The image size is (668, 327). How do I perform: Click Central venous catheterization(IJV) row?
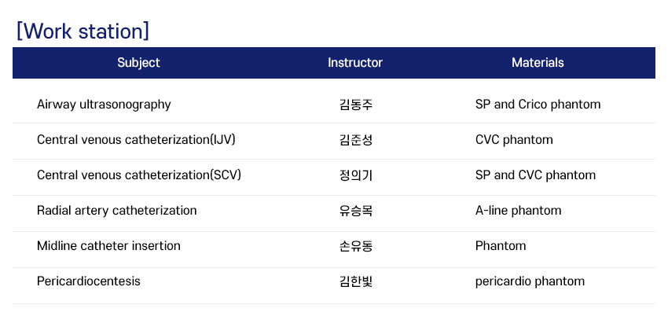(136, 140)
